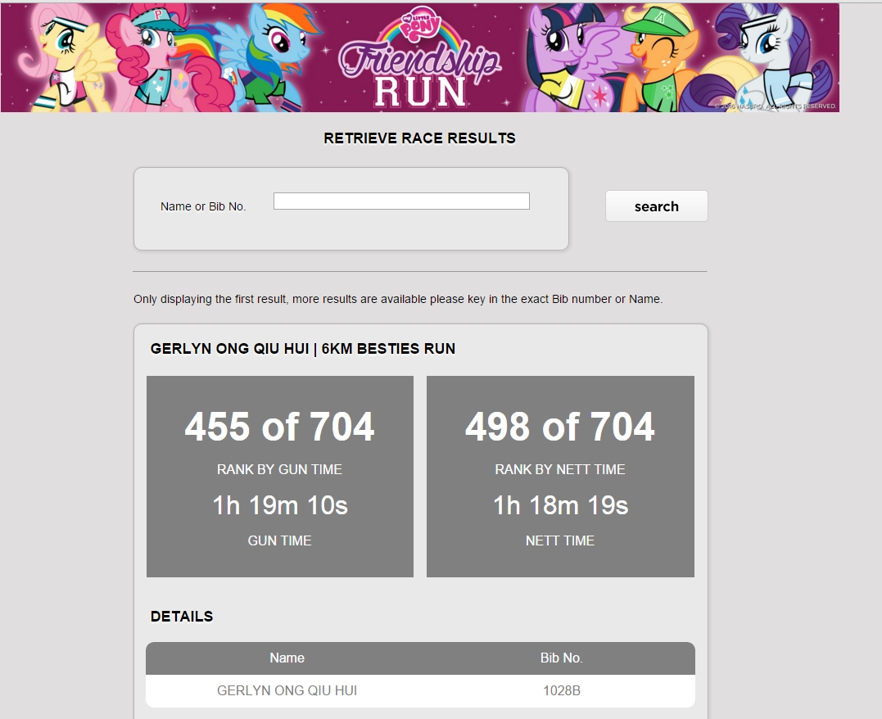Click the '455 of 704' gun rank value

pos(279,427)
